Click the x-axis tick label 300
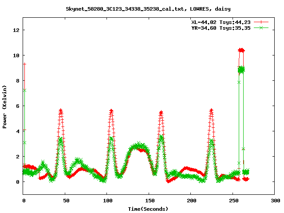 [x=276, y=201]
